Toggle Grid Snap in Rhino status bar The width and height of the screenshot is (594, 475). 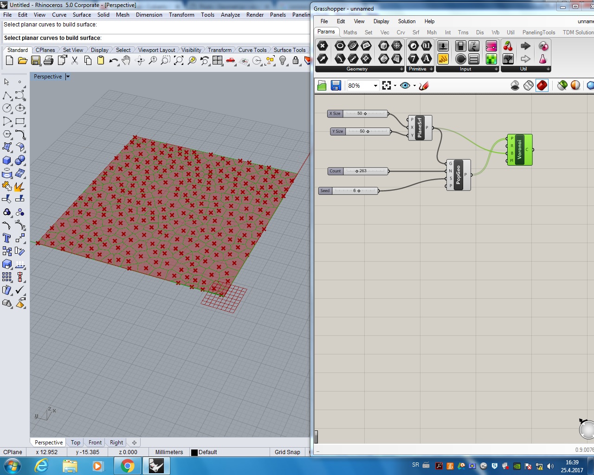click(x=287, y=452)
